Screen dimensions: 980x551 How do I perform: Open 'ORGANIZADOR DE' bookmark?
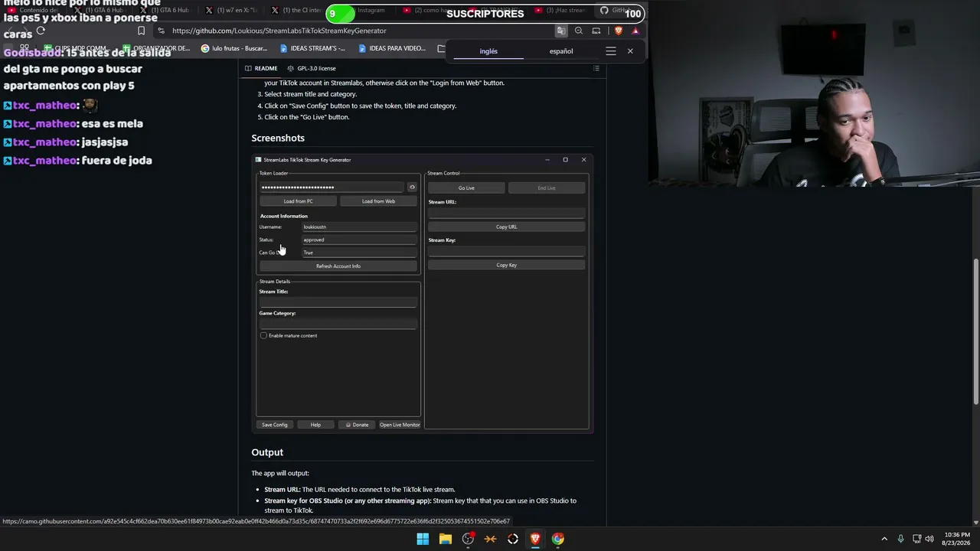click(x=155, y=48)
